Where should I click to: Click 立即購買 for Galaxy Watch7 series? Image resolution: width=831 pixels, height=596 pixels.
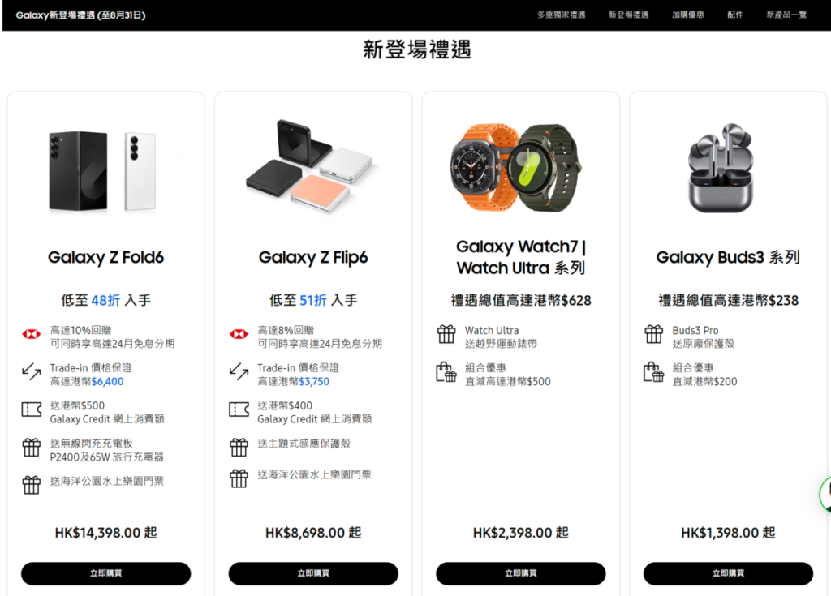(521, 573)
